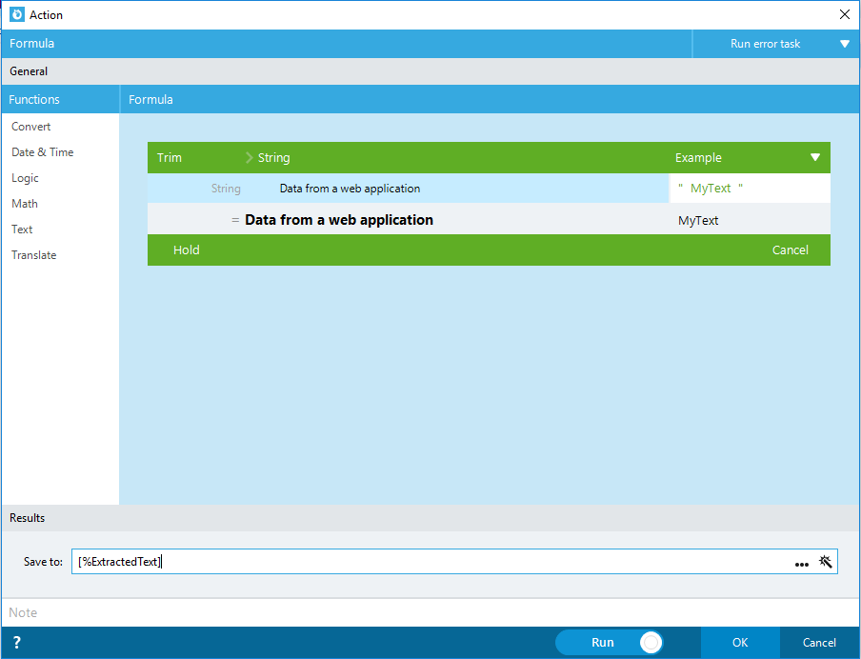The width and height of the screenshot is (861, 659).
Task: Click the Results section header
Action: 430,518
